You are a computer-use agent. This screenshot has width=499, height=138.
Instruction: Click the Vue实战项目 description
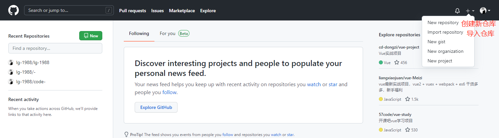pos(390,53)
